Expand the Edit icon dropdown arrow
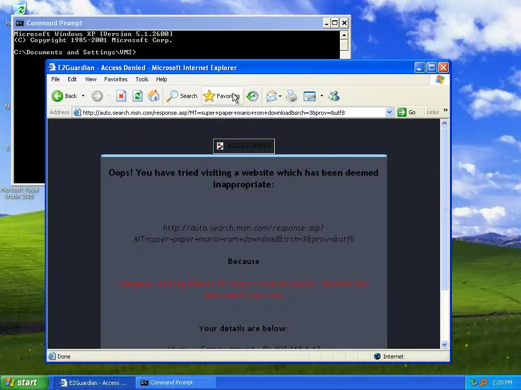This screenshot has height=390, width=521. pos(322,96)
